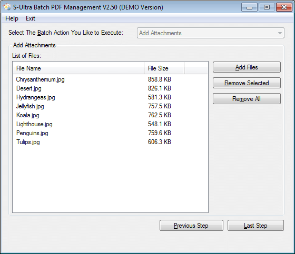The height and width of the screenshot is (254, 295).
Task: Select Desert.jpg in the file list
Action: tap(29, 88)
